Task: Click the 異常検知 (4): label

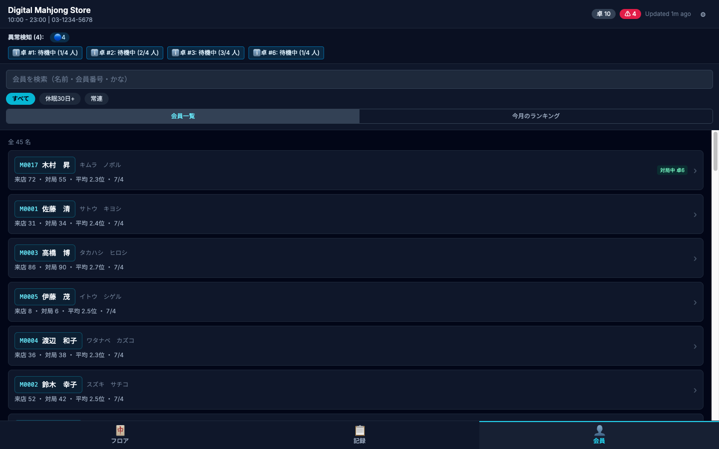Action: coord(26,37)
